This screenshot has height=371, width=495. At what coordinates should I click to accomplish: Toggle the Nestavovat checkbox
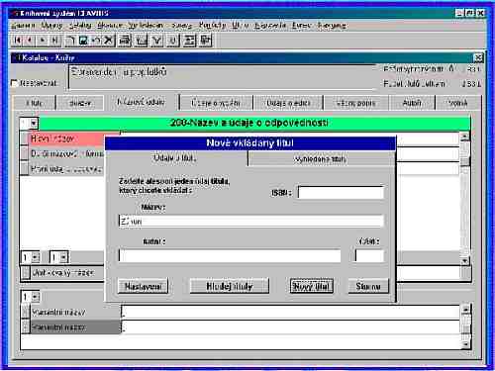point(14,83)
